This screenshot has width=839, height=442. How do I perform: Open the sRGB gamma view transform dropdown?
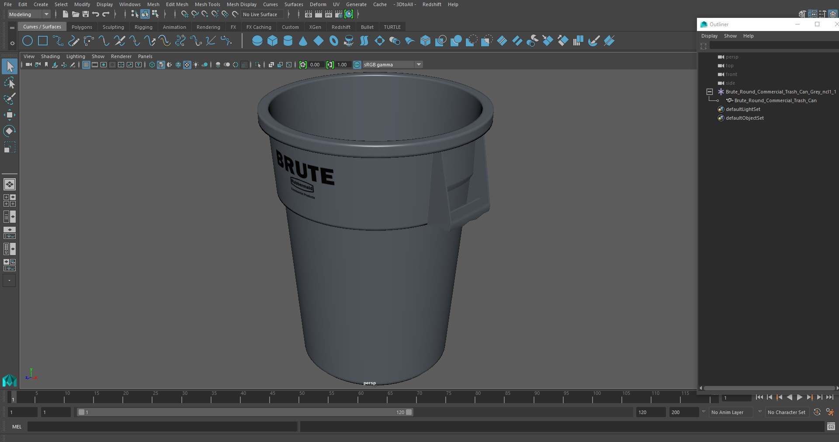click(392, 65)
